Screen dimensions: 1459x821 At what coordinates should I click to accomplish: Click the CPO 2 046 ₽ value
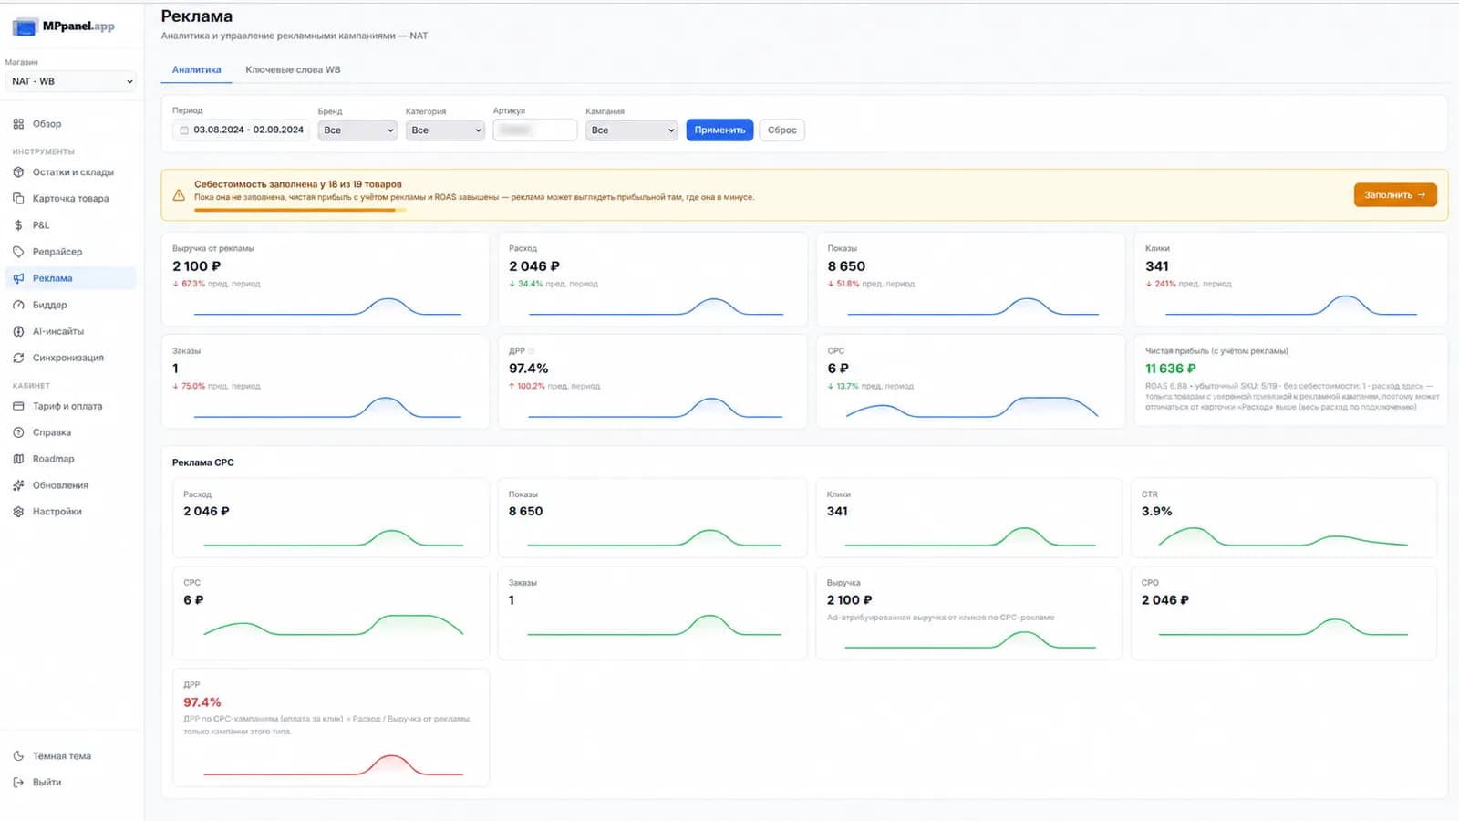pyautogui.click(x=1165, y=600)
